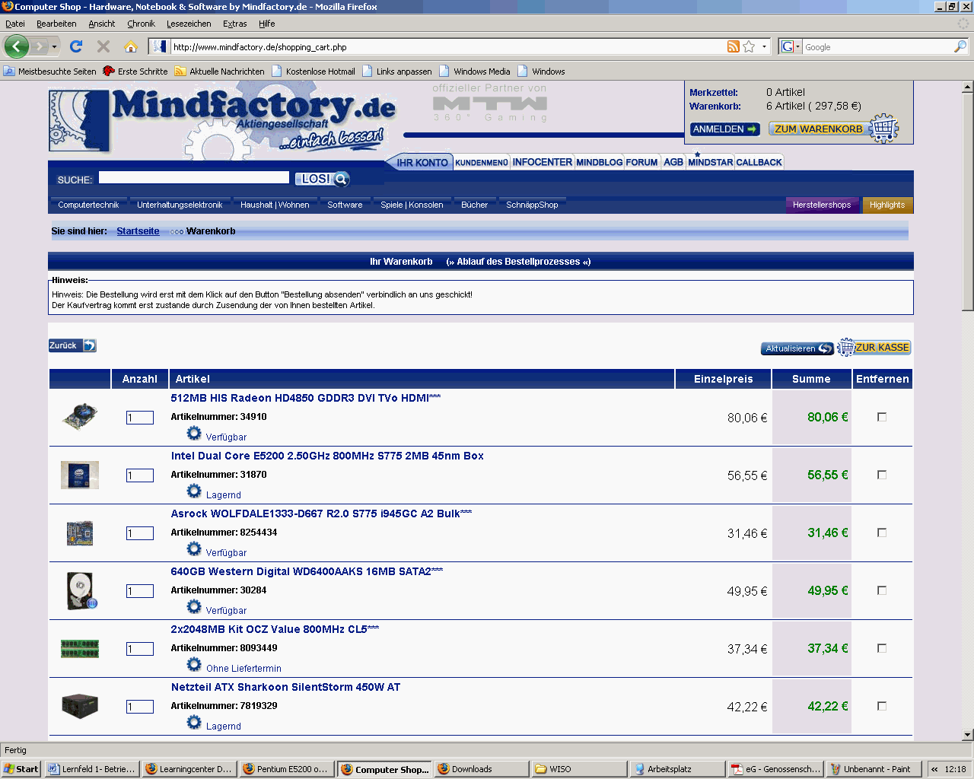Click the stock gear icon for Intel E5200

pyautogui.click(x=194, y=491)
